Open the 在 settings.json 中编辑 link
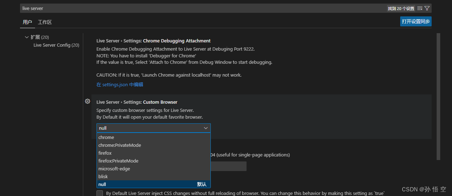Screen dimensions: 452x196 [x=120, y=84]
